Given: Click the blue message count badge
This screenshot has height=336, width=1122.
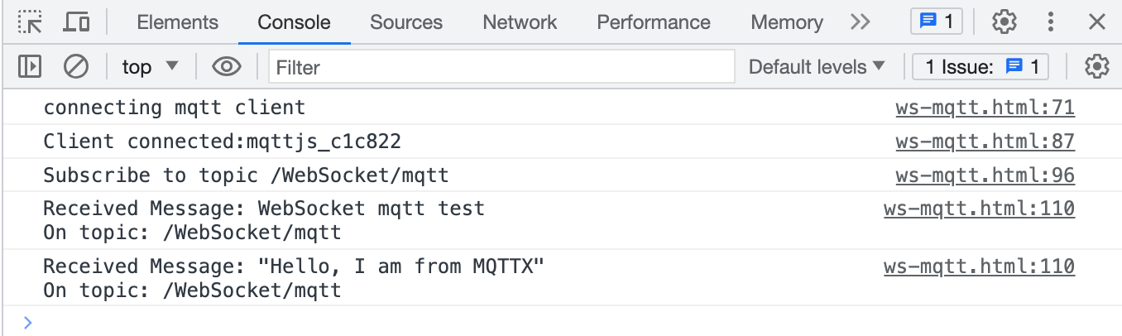Looking at the screenshot, I should click(937, 22).
